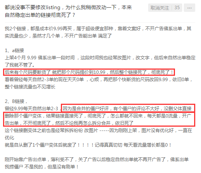Open the three-dot more options menu
201x173 pixels.
click(190, 8)
